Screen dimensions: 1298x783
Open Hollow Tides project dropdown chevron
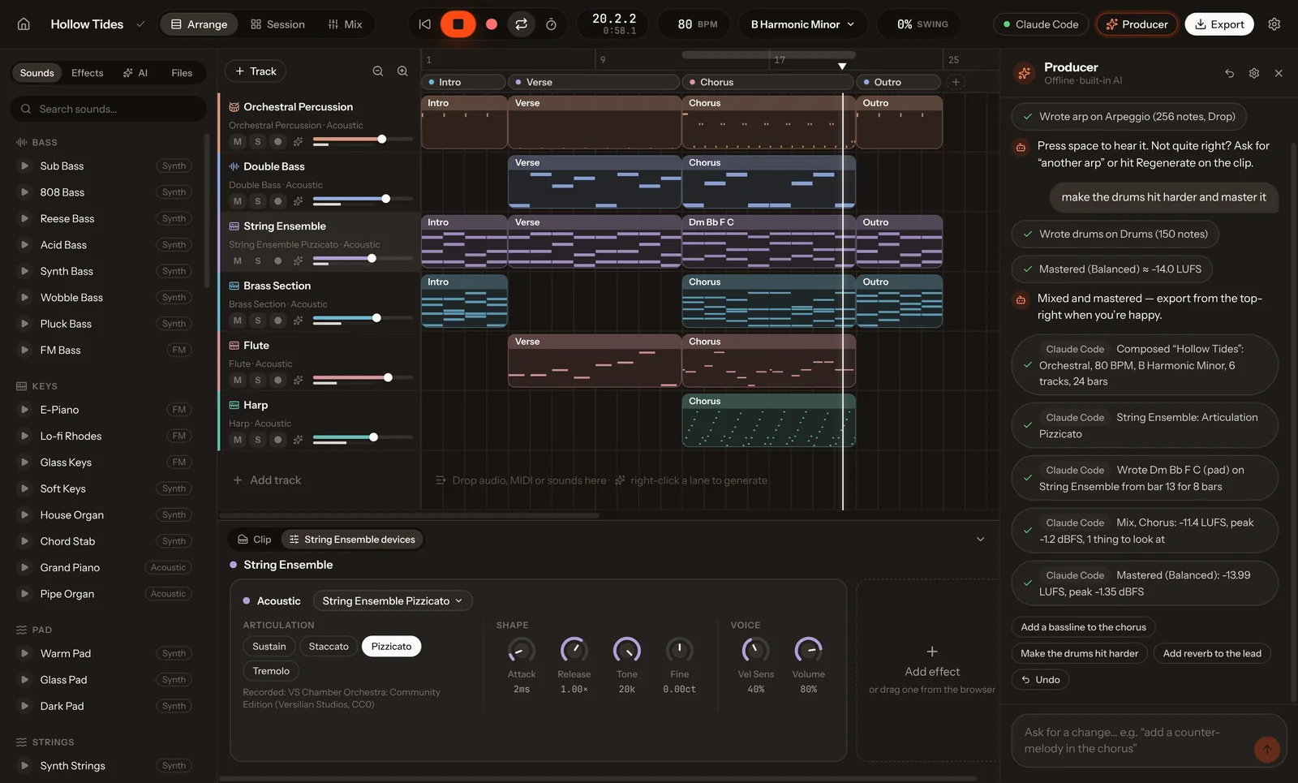pyautogui.click(x=140, y=24)
